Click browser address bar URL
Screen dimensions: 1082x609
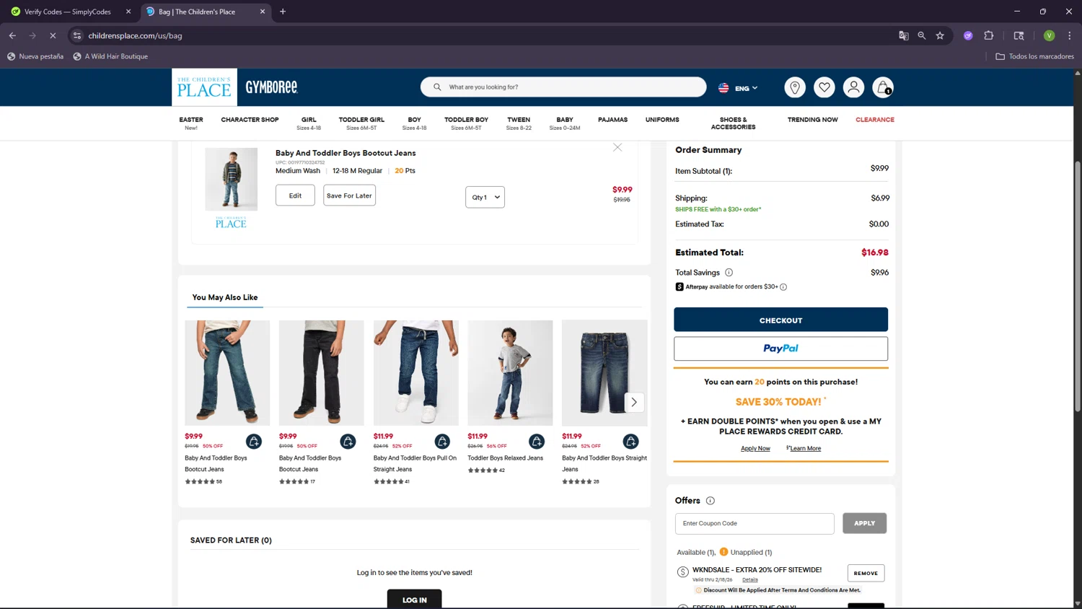point(135,35)
